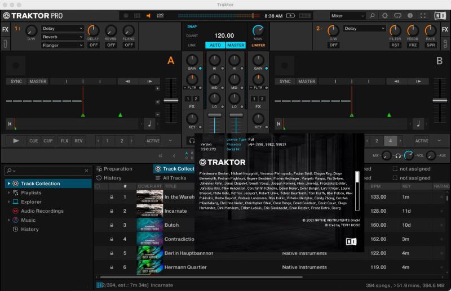
Task: Click ACTIVE loop button on Deck B
Action: (422, 141)
